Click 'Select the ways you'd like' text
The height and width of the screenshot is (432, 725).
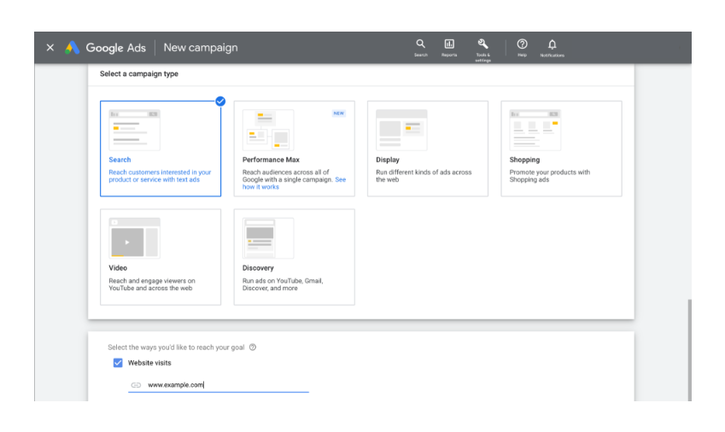pos(176,347)
